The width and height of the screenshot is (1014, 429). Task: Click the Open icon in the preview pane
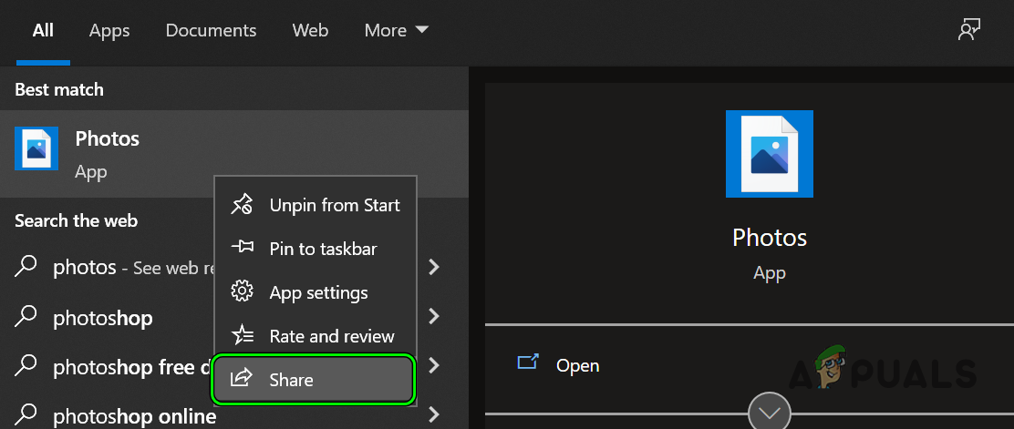[528, 364]
